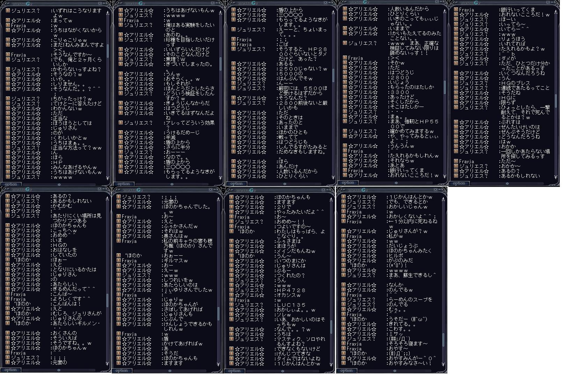Click sender name Frayja on 'よろしくです^^' line

[18, 299]
